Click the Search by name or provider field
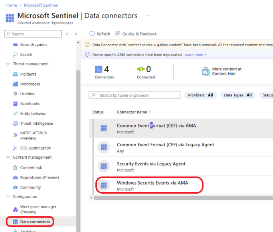 pyautogui.click(x=135, y=95)
